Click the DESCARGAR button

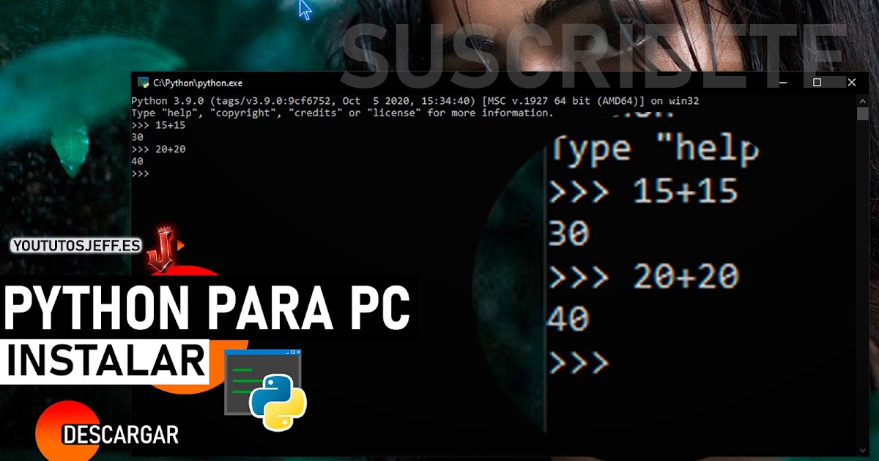(122, 434)
